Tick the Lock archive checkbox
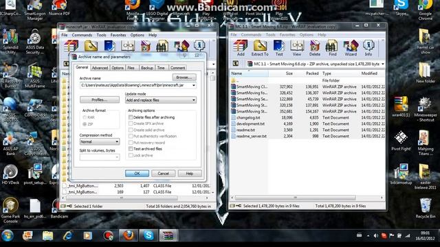The width and height of the screenshot is (440, 247). point(131,155)
